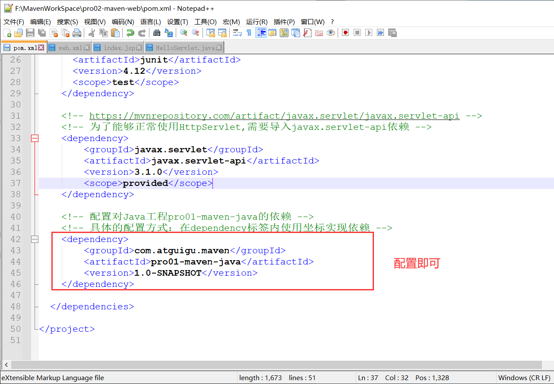
Task: Click the Copy toolbar icon
Action: 104,33
